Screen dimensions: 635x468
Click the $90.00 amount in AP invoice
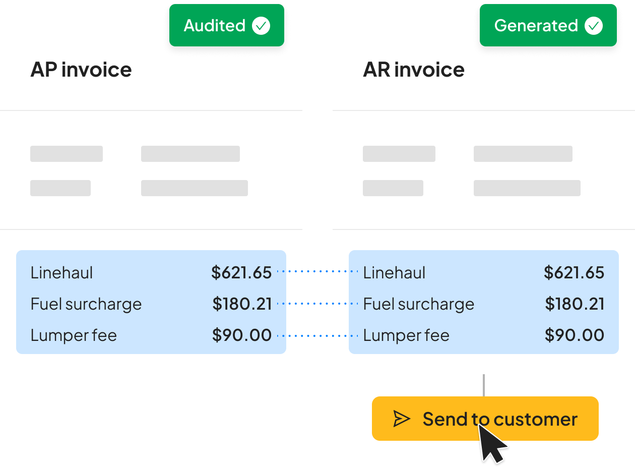[242, 335]
